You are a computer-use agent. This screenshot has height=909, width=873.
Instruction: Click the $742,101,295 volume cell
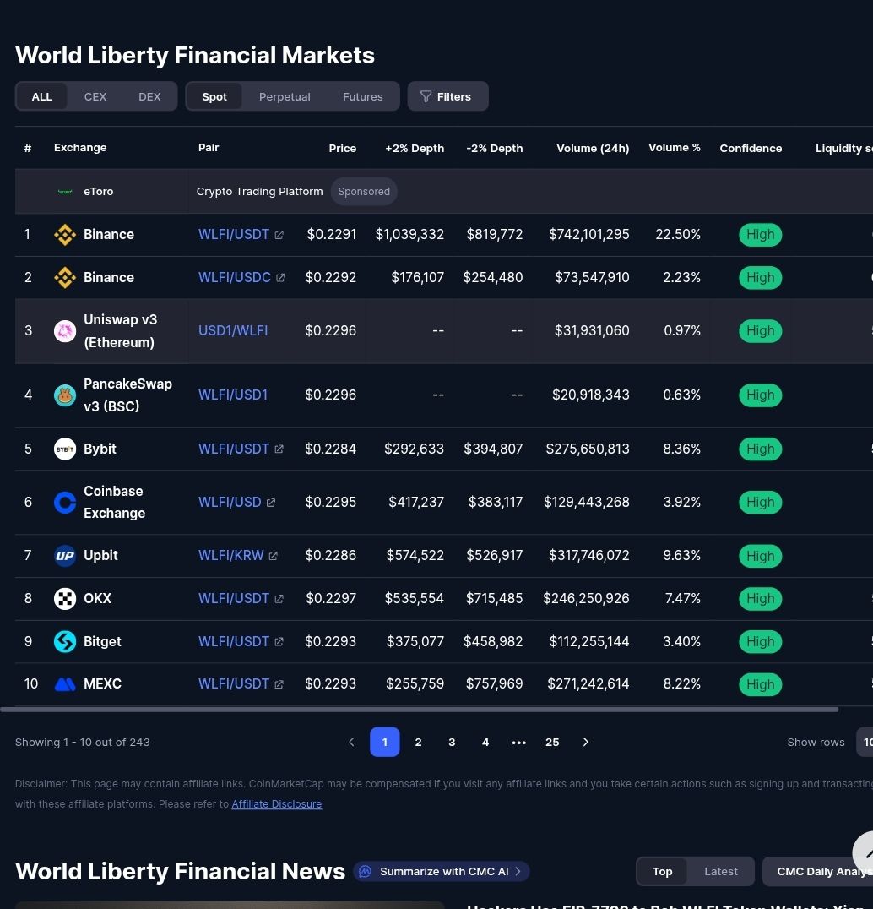point(588,235)
